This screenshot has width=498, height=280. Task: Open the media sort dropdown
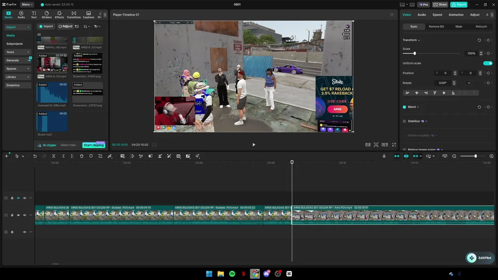tap(87, 26)
